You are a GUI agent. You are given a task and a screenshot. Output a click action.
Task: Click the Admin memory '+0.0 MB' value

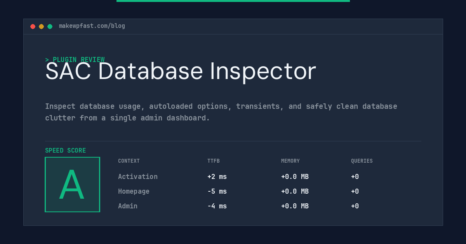pyautogui.click(x=295, y=206)
